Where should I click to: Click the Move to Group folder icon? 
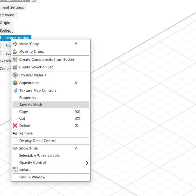click(x=15, y=52)
